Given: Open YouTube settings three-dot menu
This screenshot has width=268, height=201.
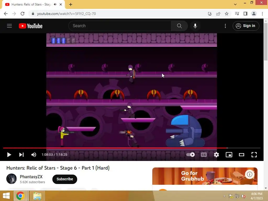Looking at the screenshot, I should pyautogui.click(x=225, y=26).
